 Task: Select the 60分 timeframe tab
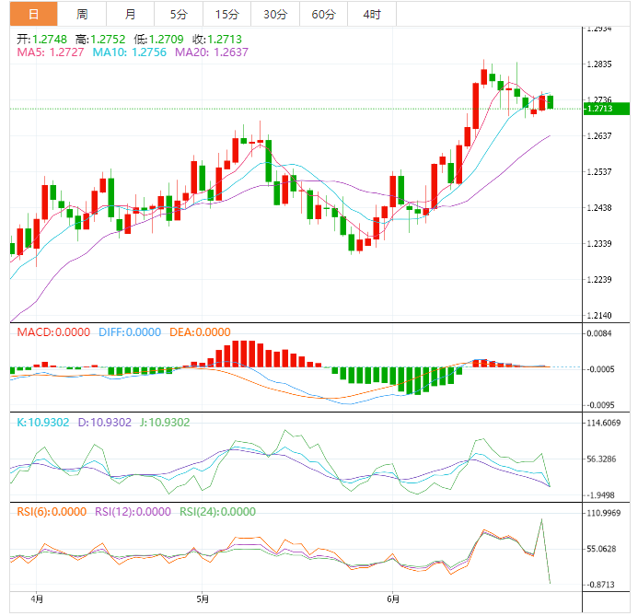(323, 14)
